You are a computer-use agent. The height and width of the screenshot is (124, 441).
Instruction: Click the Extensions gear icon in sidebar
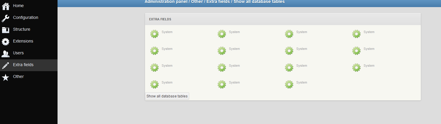pyautogui.click(x=6, y=42)
